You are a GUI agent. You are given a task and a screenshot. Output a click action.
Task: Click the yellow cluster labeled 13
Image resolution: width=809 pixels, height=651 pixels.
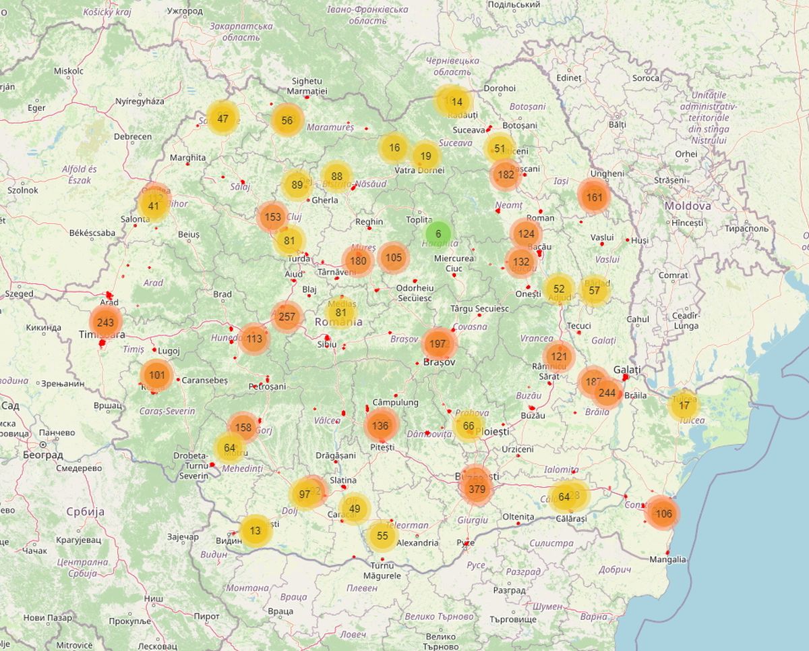click(255, 531)
